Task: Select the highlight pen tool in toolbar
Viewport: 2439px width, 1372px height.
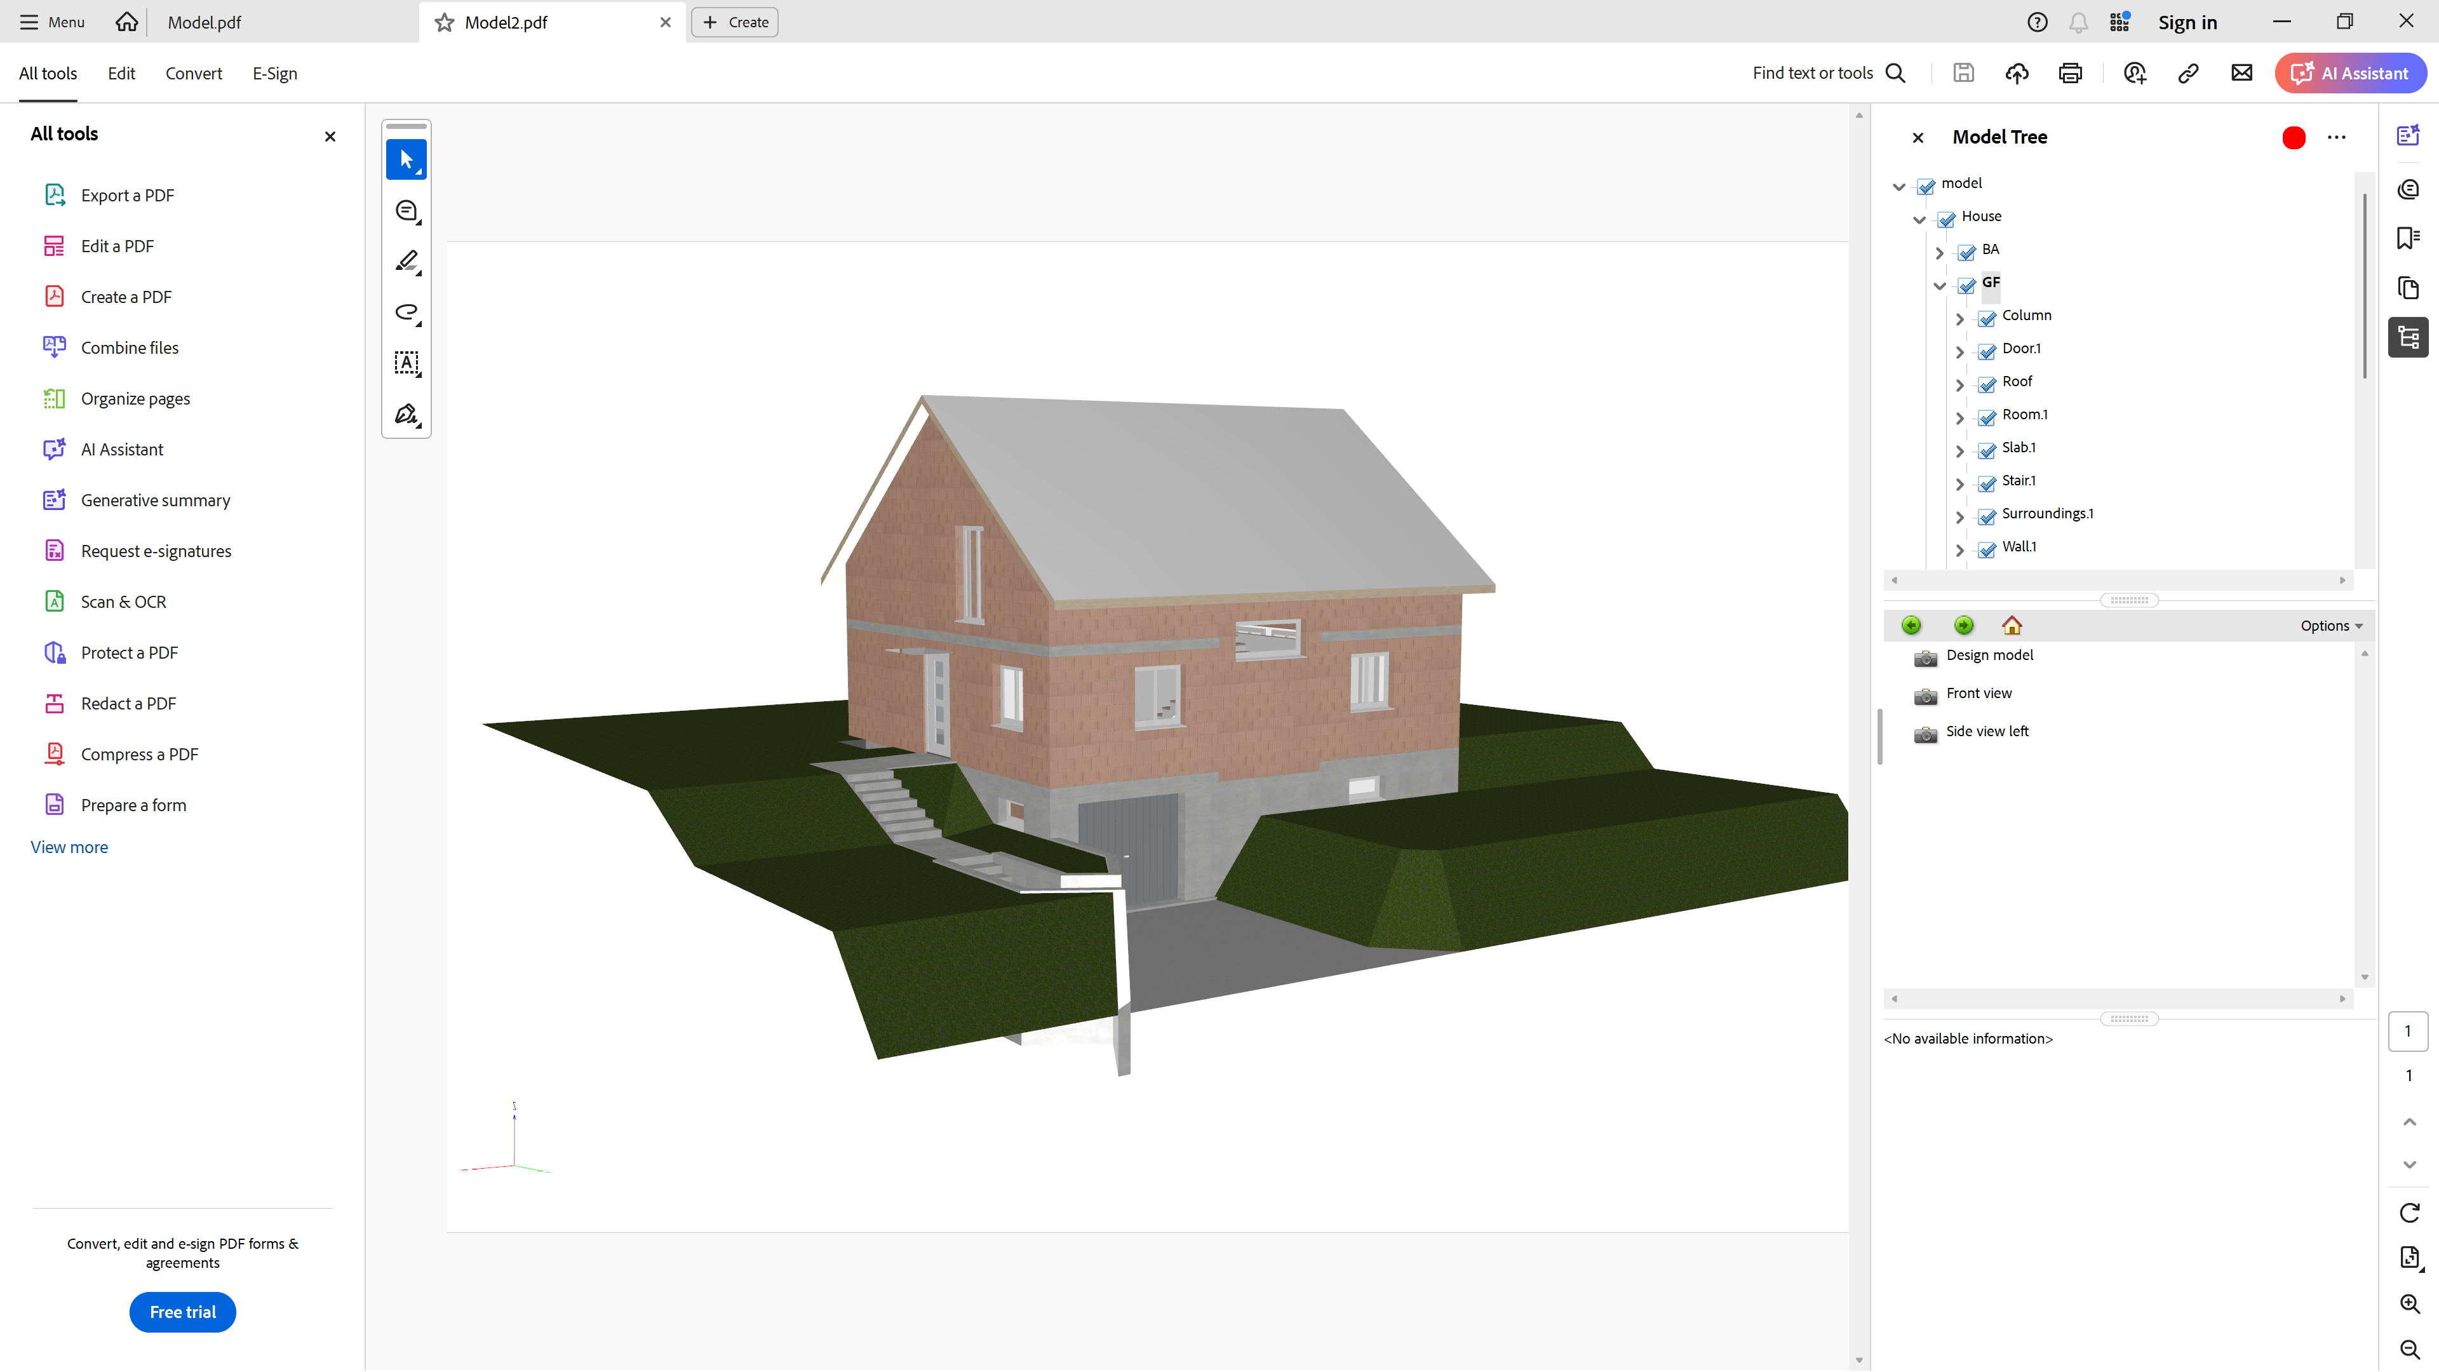Action: click(x=406, y=261)
